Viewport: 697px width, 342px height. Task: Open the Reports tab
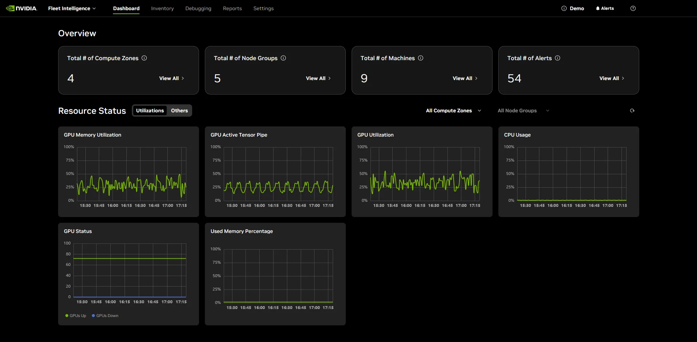click(232, 8)
